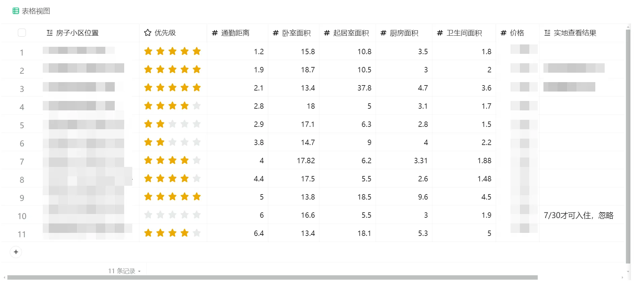The image size is (637, 282).
Task: Open the 起居室面积 column header menu
Action: pos(351,33)
